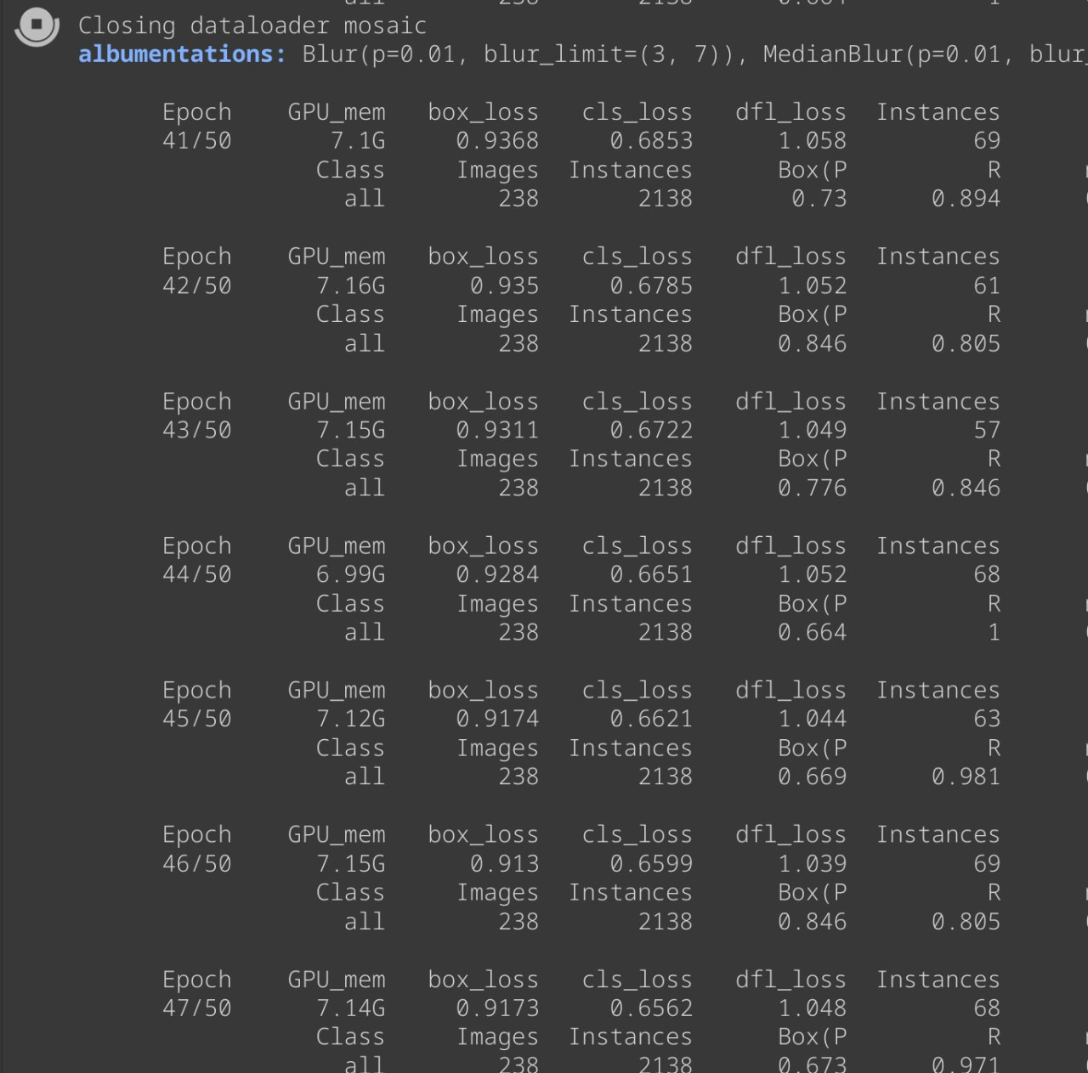This screenshot has height=1073, width=1088.
Task: Click cls_loss value 0.6562
Action: pyautogui.click(x=651, y=1008)
